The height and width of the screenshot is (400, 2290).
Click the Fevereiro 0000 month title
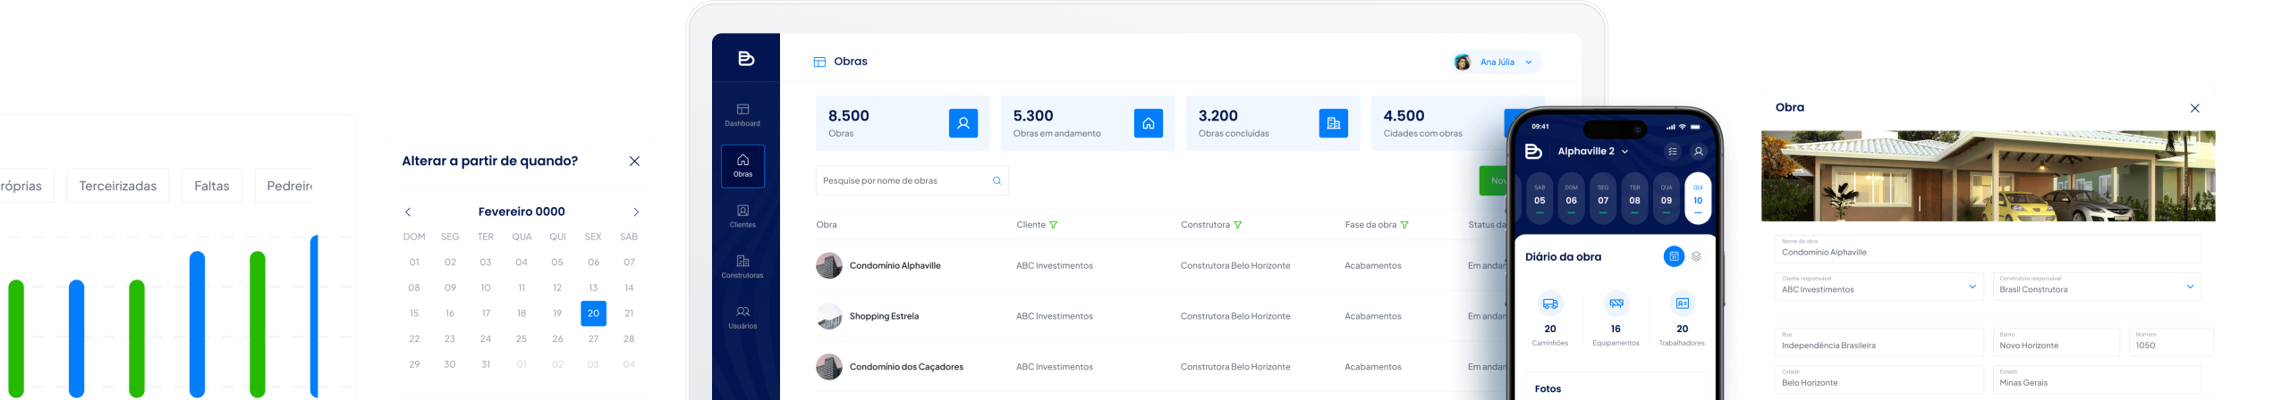pyautogui.click(x=522, y=212)
